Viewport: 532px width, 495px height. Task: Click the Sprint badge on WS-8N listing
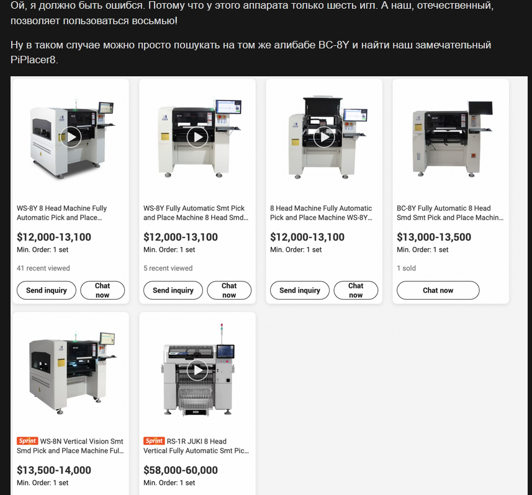click(27, 441)
